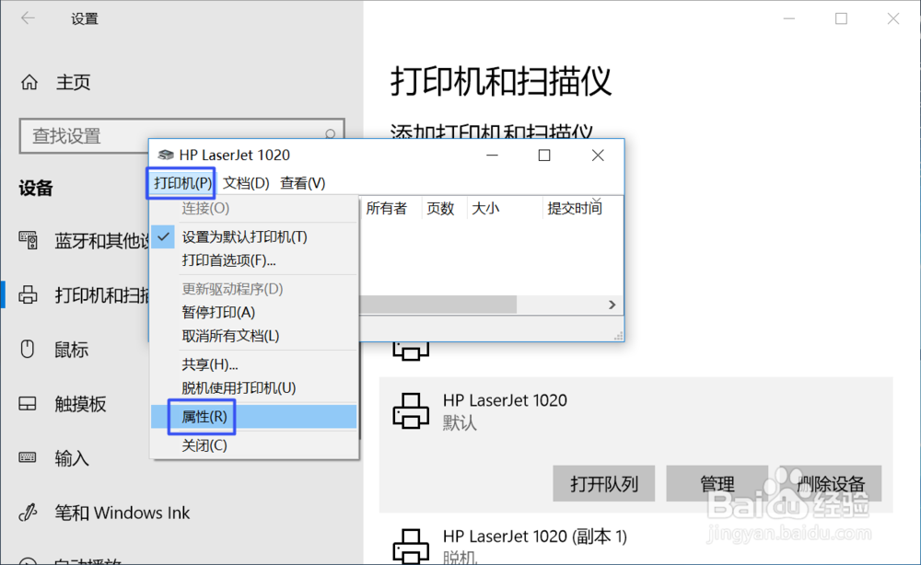Click the printer icon in queue window title bar

166,155
